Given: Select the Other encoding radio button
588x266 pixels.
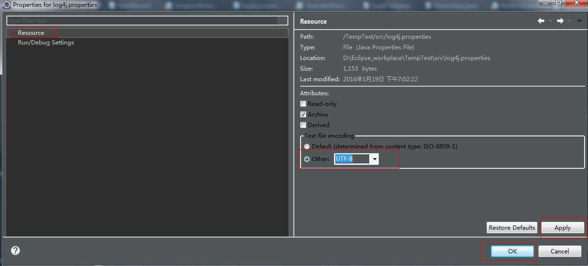Looking at the screenshot, I should click(307, 159).
